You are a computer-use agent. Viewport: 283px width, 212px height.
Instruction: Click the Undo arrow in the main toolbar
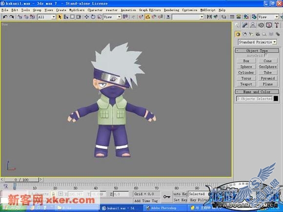[5, 17]
